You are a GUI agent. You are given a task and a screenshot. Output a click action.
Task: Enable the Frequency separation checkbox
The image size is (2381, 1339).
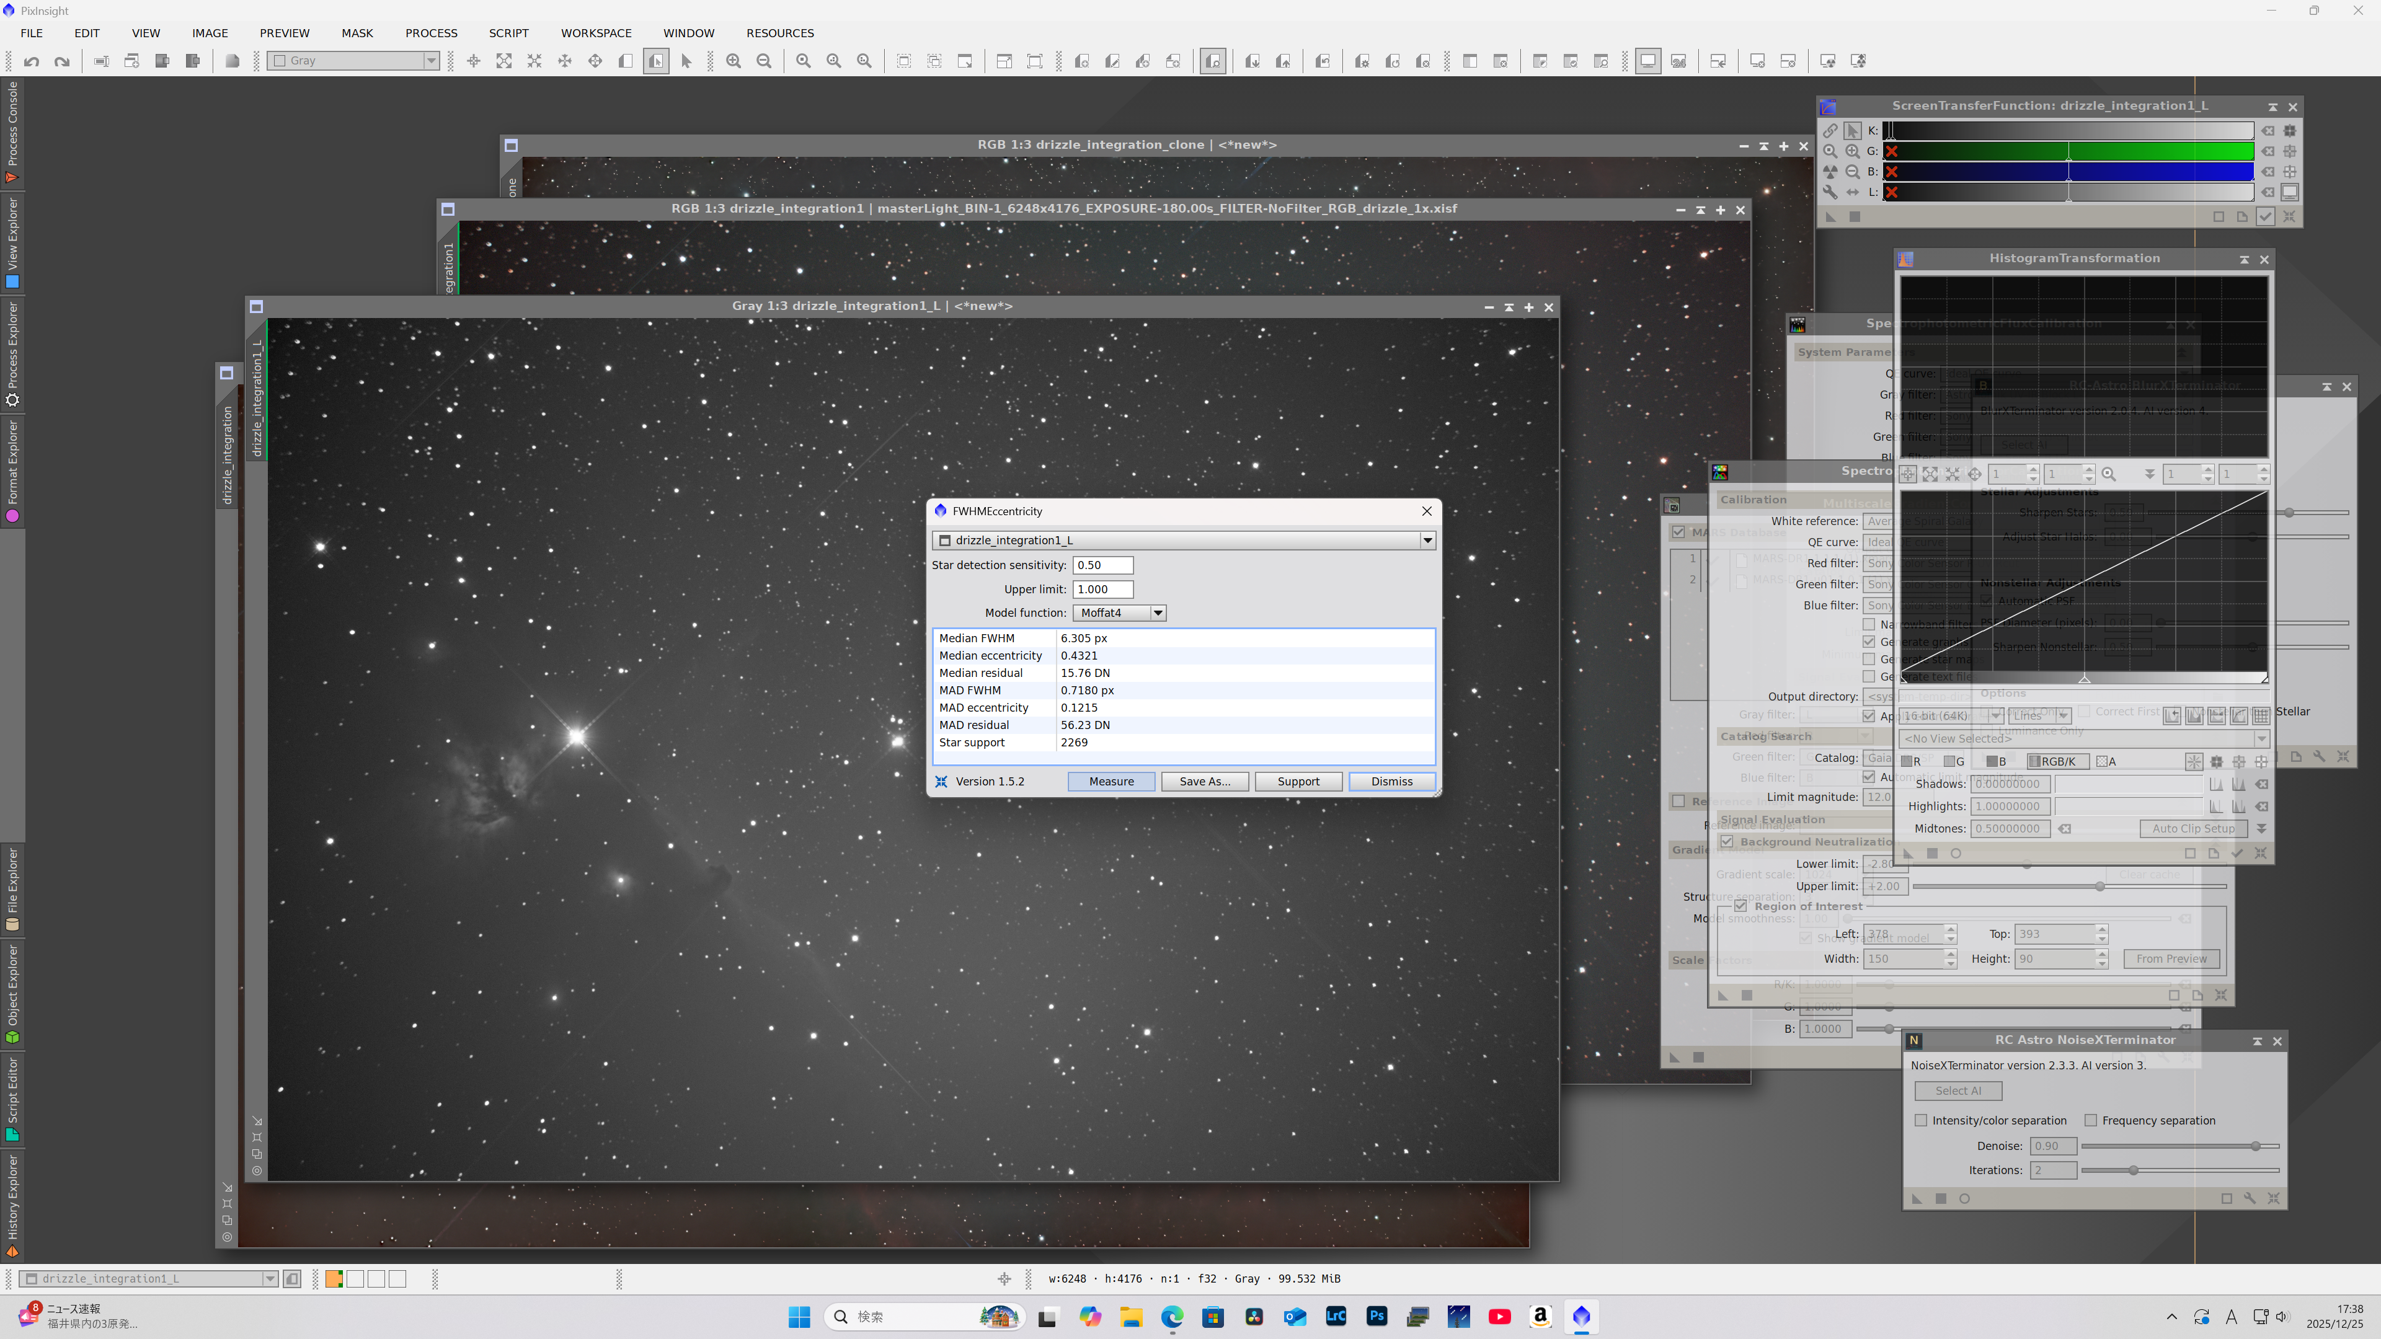2091,1120
